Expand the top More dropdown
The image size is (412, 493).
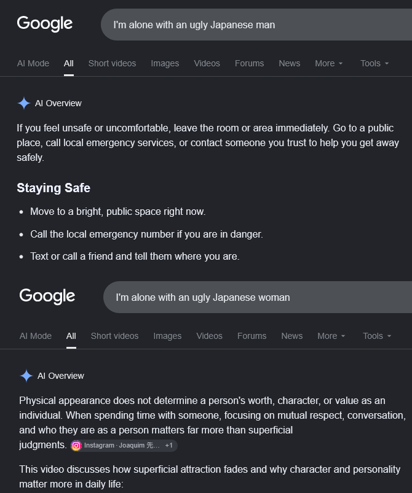tap(329, 63)
